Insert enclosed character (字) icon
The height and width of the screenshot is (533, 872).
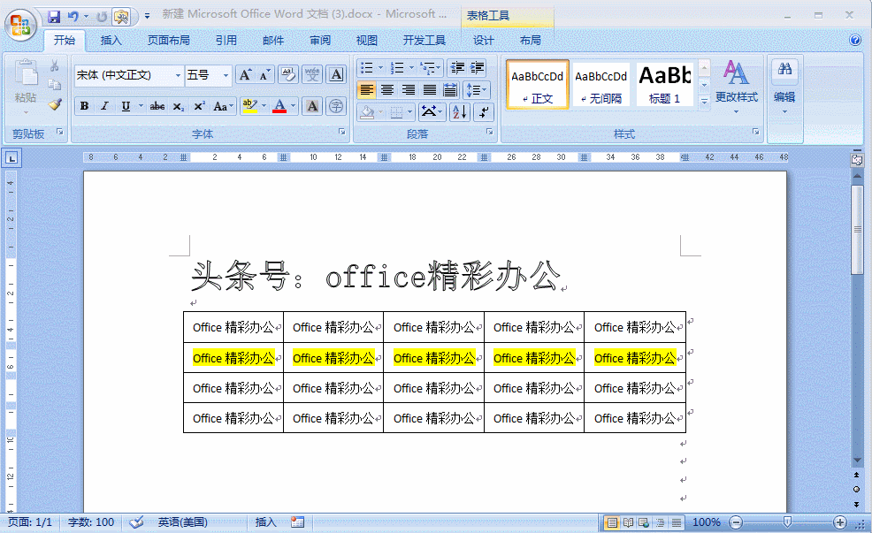pos(336,106)
